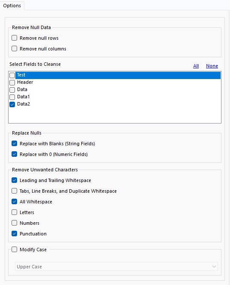This screenshot has height=285, width=230.
Task: Enable Numbers removal checkbox
Action: 15,223
